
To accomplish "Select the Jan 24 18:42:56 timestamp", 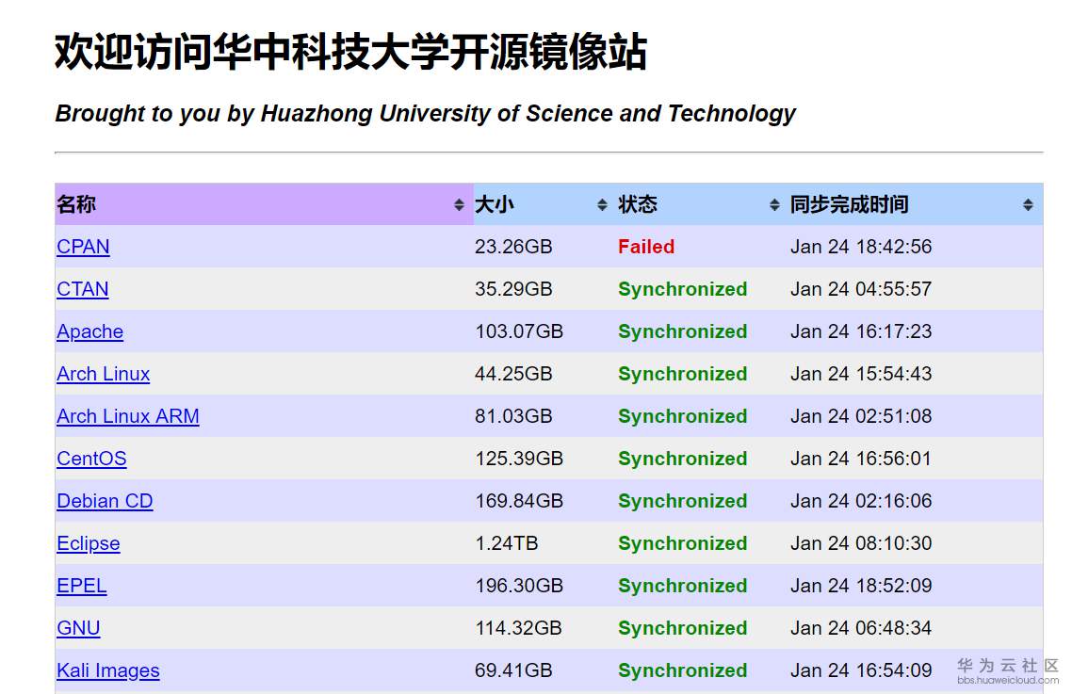I will (861, 247).
